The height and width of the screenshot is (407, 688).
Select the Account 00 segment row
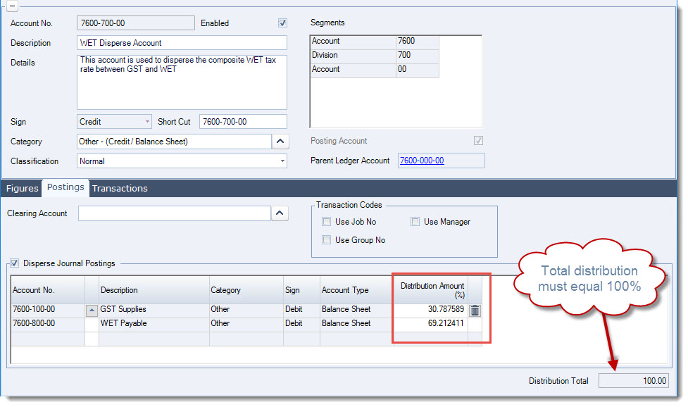tap(375, 69)
